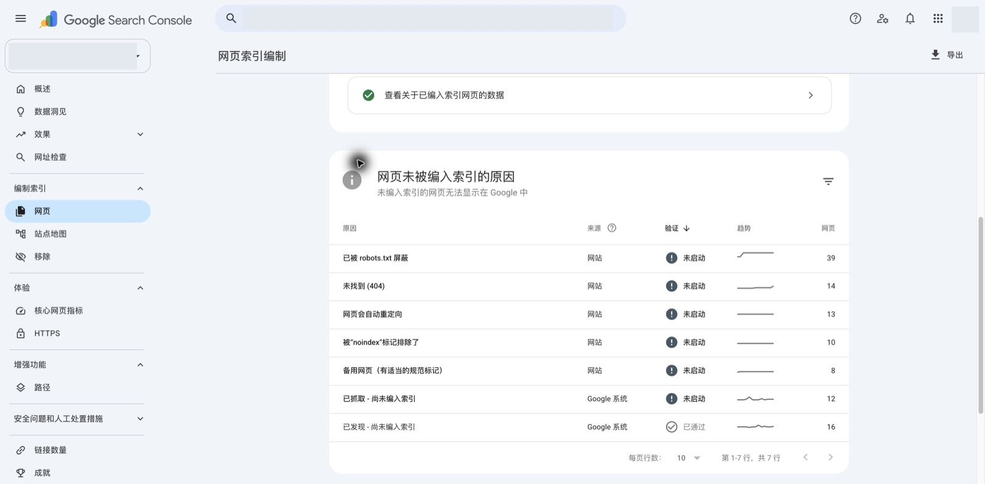This screenshot has width=985, height=484.
Task: Open the property selector dropdown
Action: (x=78, y=56)
